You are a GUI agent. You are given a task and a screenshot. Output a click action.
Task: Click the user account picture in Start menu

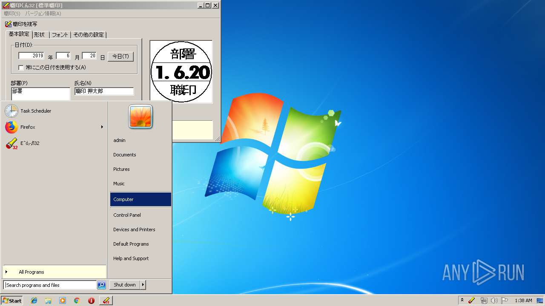click(141, 116)
